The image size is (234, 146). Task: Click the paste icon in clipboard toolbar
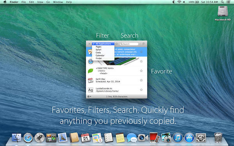click(143, 44)
